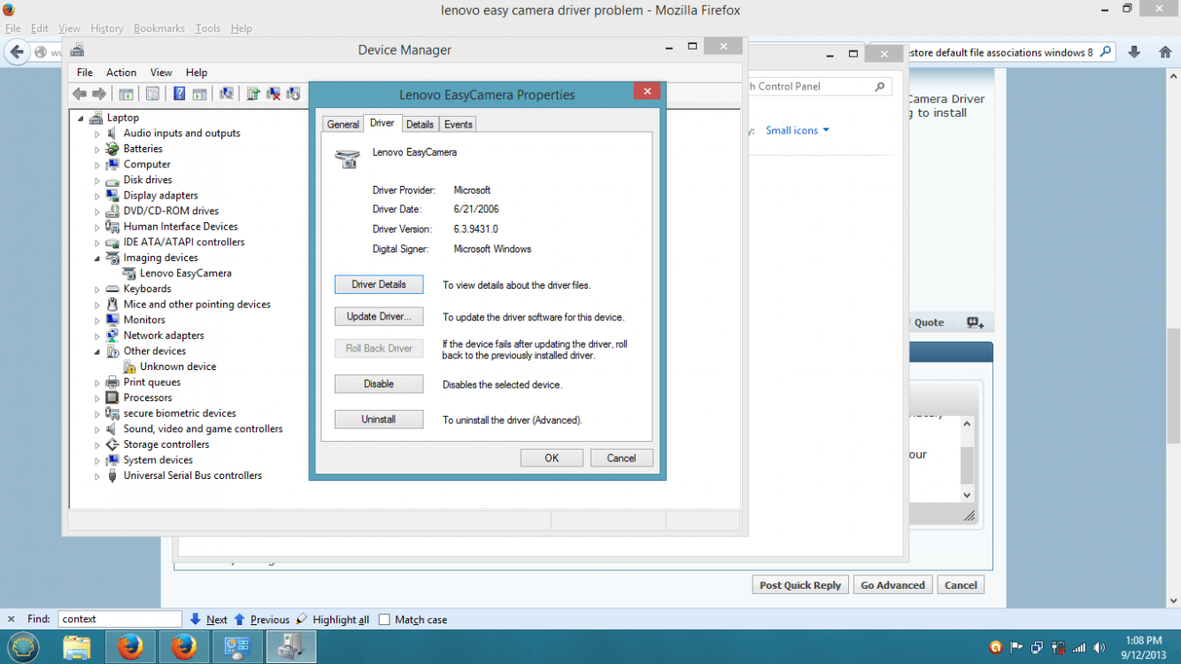
Task: Click Firefox back navigation arrow button
Action: point(17,52)
